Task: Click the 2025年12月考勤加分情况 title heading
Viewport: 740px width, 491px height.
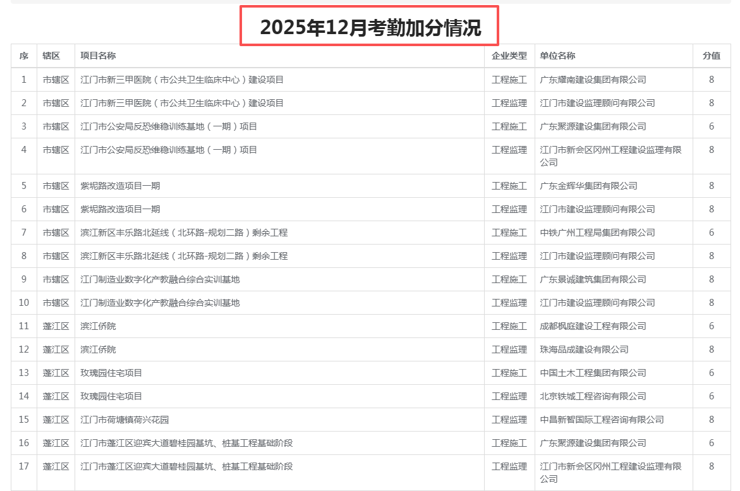Action: (x=370, y=27)
